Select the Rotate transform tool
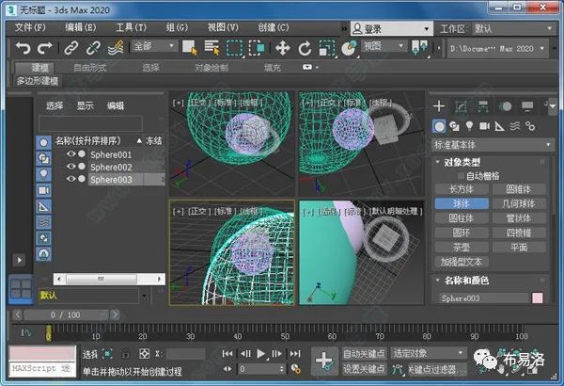Image resolution: width=564 pixels, height=386 pixels. tap(305, 47)
